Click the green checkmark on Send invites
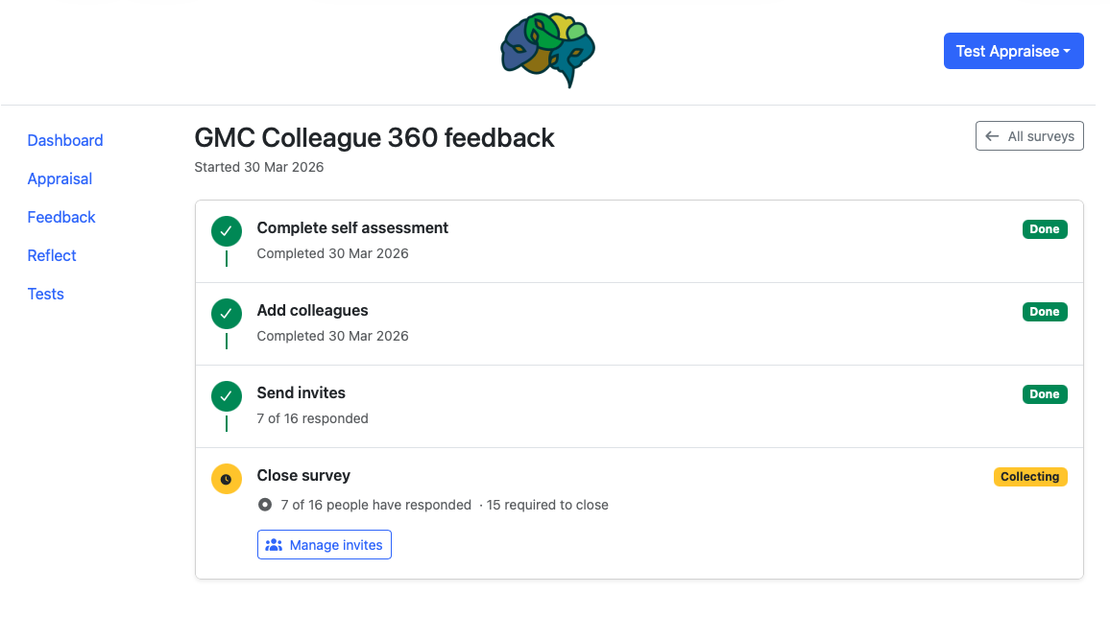This screenshot has width=1110, height=617. 226,396
